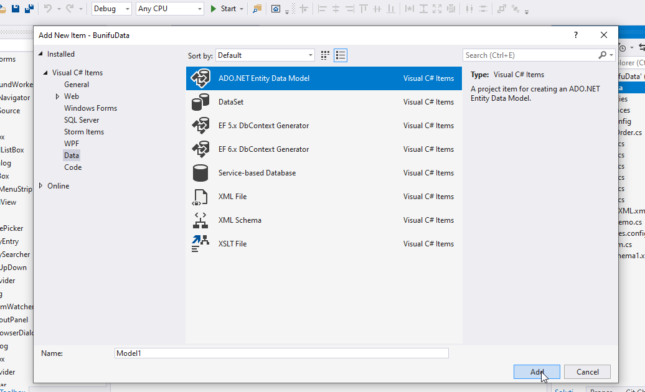Click the Align Middles icon
This screenshot has width=645, height=392.
tap(377, 9)
